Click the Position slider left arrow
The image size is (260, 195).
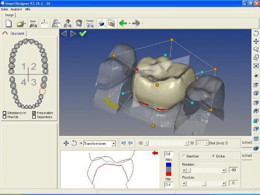(x=184, y=183)
